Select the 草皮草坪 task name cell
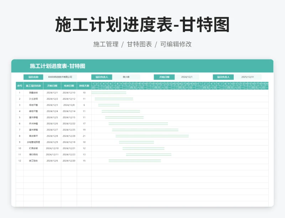This screenshot has width=285, height=218. coord(33,136)
